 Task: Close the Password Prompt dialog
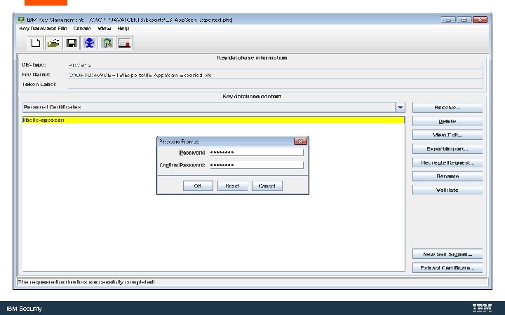click(300, 141)
